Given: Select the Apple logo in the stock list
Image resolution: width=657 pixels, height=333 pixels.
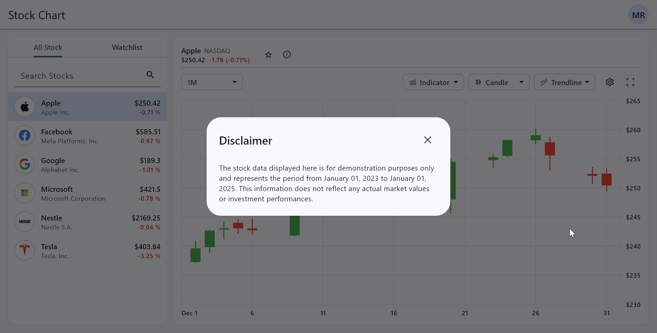Looking at the screenshot, I should (24, 106).
